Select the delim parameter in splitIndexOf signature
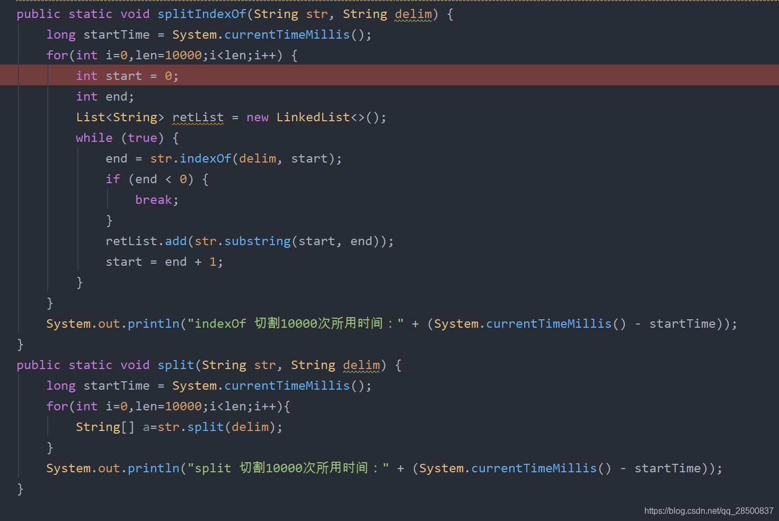 click(413, 14)
